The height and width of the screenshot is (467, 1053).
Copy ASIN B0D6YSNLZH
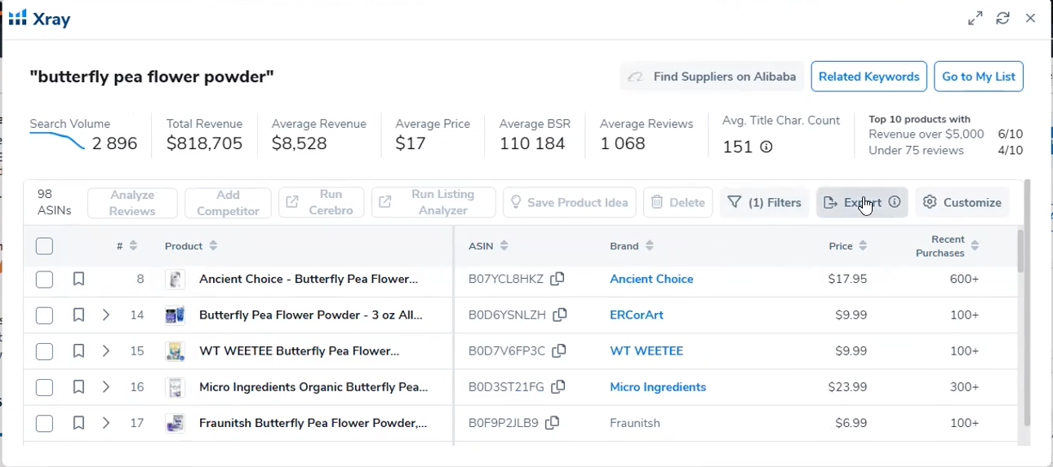[560, 315]
